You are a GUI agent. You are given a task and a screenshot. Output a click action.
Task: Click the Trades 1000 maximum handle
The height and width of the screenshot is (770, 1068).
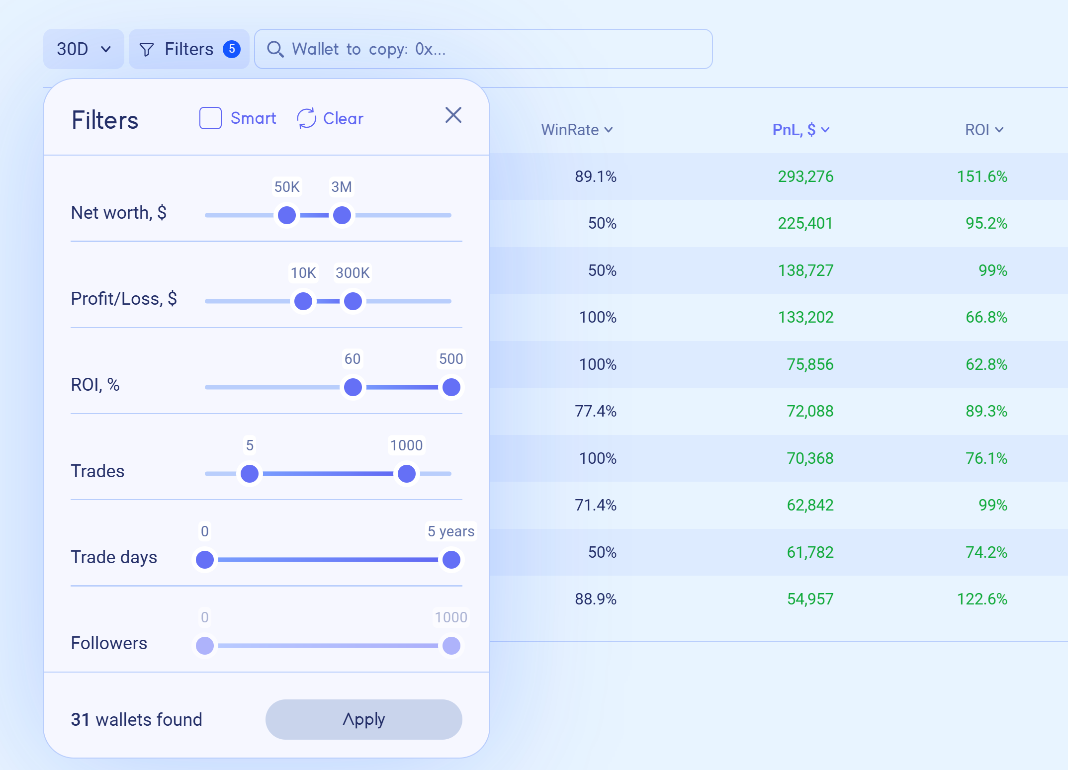(x=407, y=474)
